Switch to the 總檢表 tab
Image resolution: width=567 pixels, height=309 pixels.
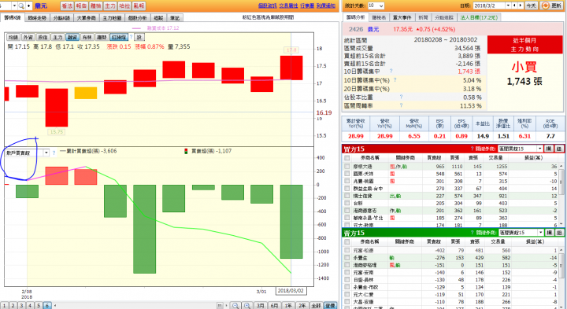point(379,17)
